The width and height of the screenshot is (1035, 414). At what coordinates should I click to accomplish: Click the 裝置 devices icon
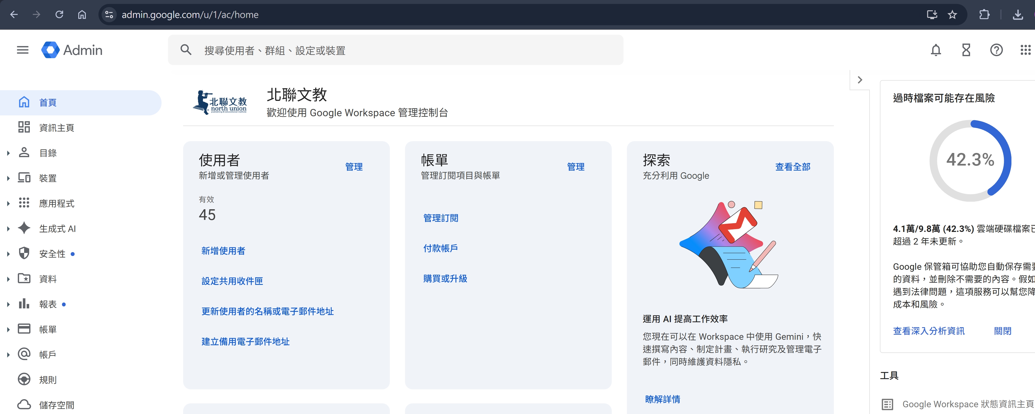[x=24, y=178]
